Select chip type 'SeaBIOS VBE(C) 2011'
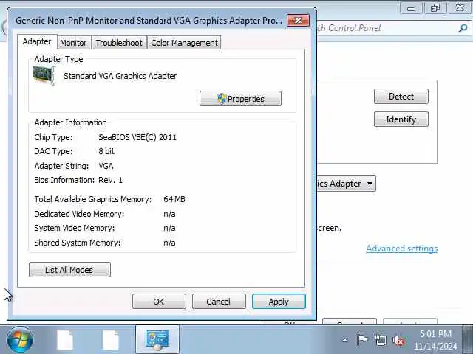 click(137, 137)
